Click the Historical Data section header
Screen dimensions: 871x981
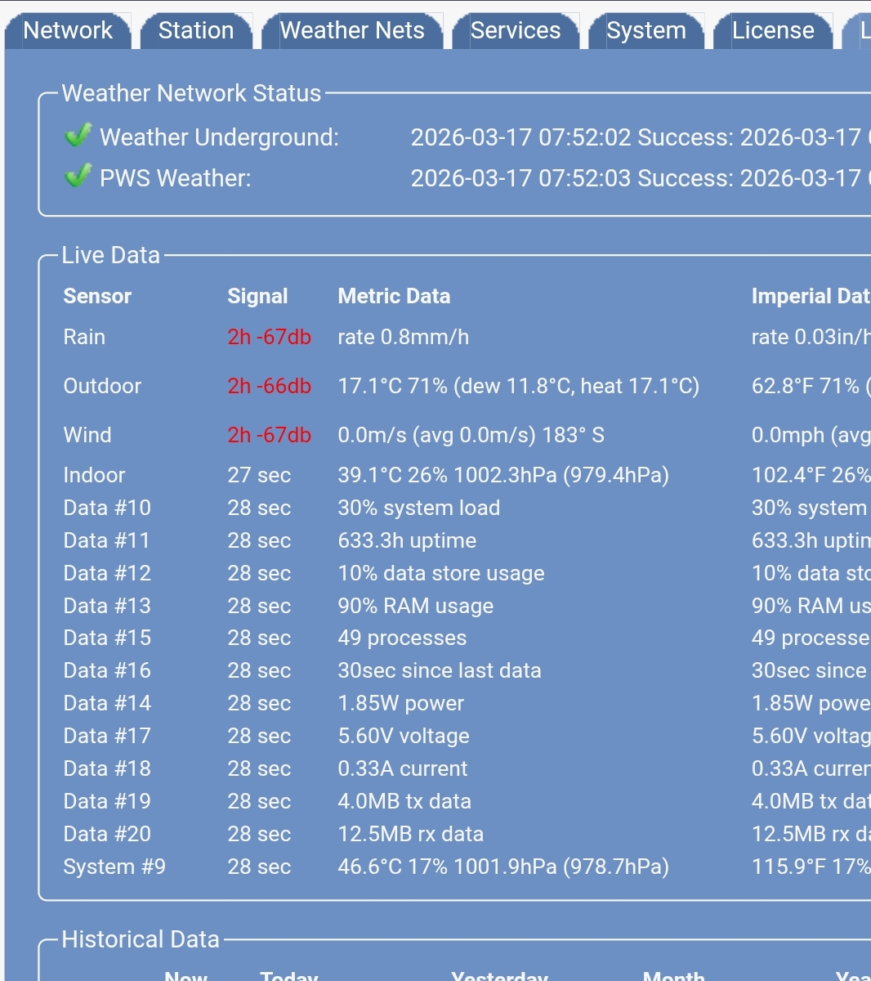click(140, 939)
